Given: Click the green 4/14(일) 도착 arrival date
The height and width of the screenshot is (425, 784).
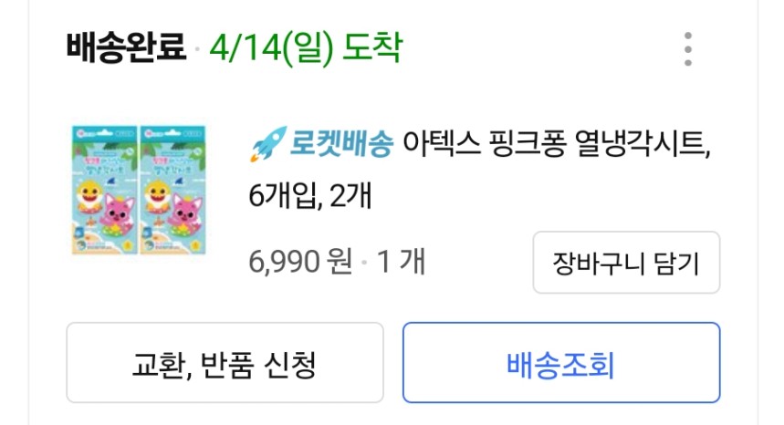Looking at the screenshot, I should point(305,47).
